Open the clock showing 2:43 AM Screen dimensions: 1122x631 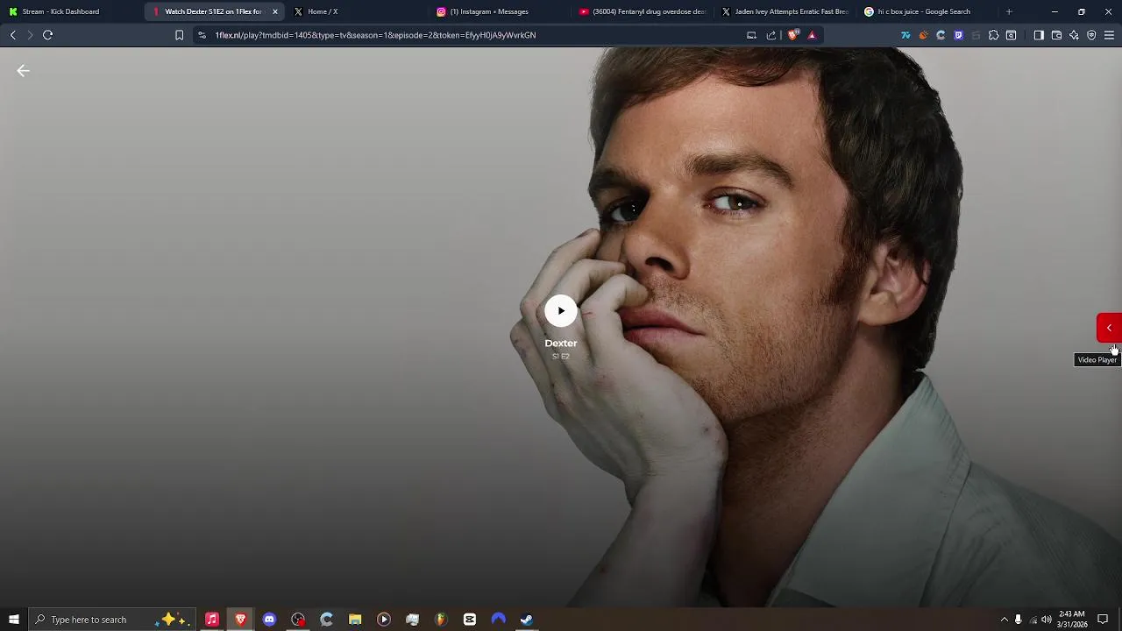(1072, 620)
